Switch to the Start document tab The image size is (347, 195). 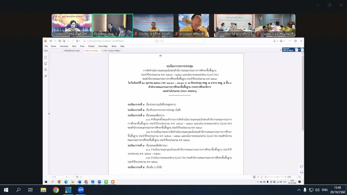tap(46, 50)
